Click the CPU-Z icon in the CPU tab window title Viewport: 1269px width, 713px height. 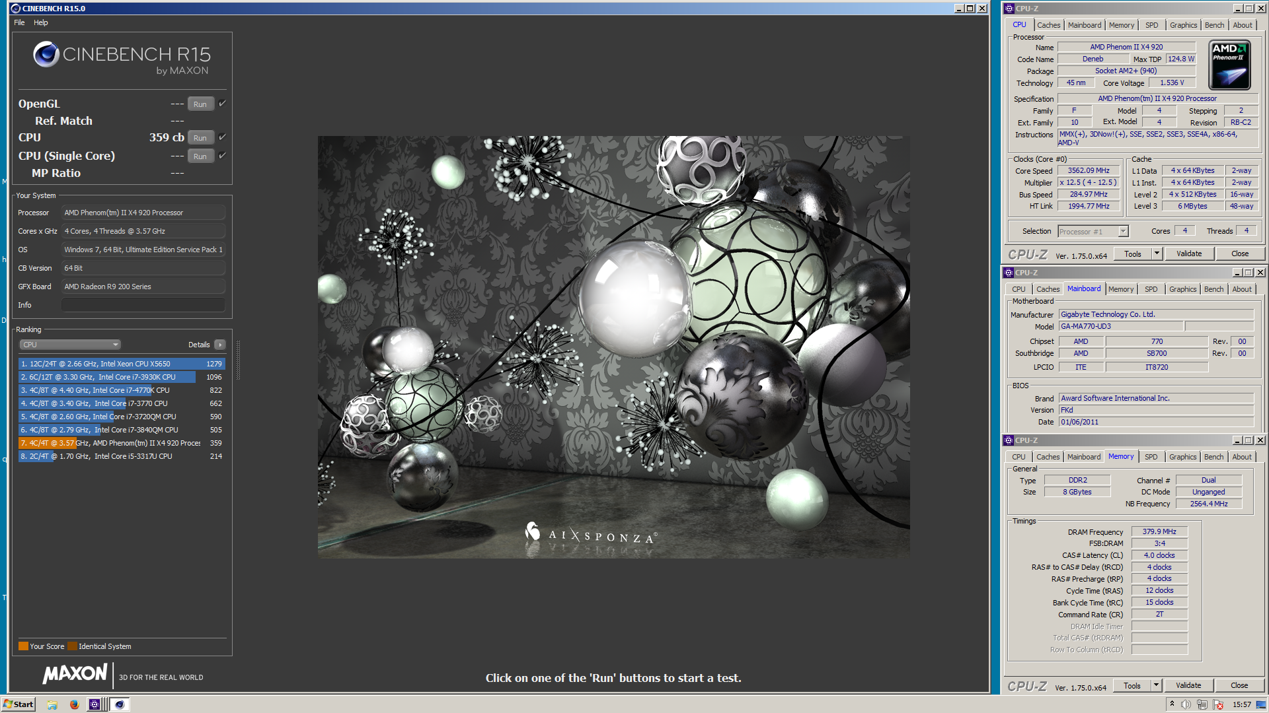(1009, 9)
